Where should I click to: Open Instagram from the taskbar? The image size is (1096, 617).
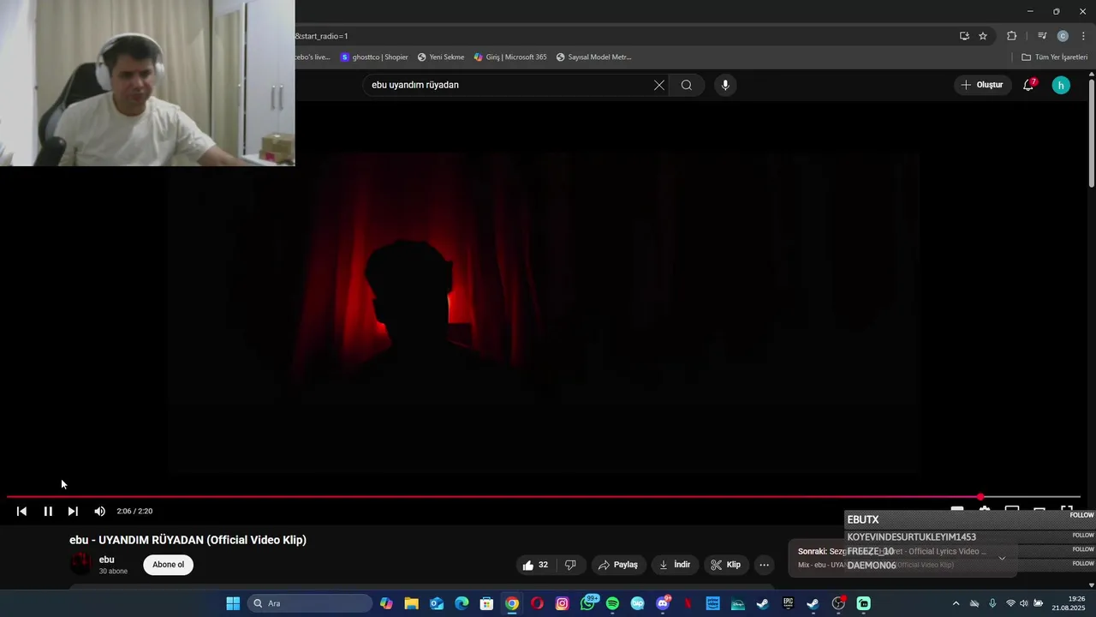(562, 603)
